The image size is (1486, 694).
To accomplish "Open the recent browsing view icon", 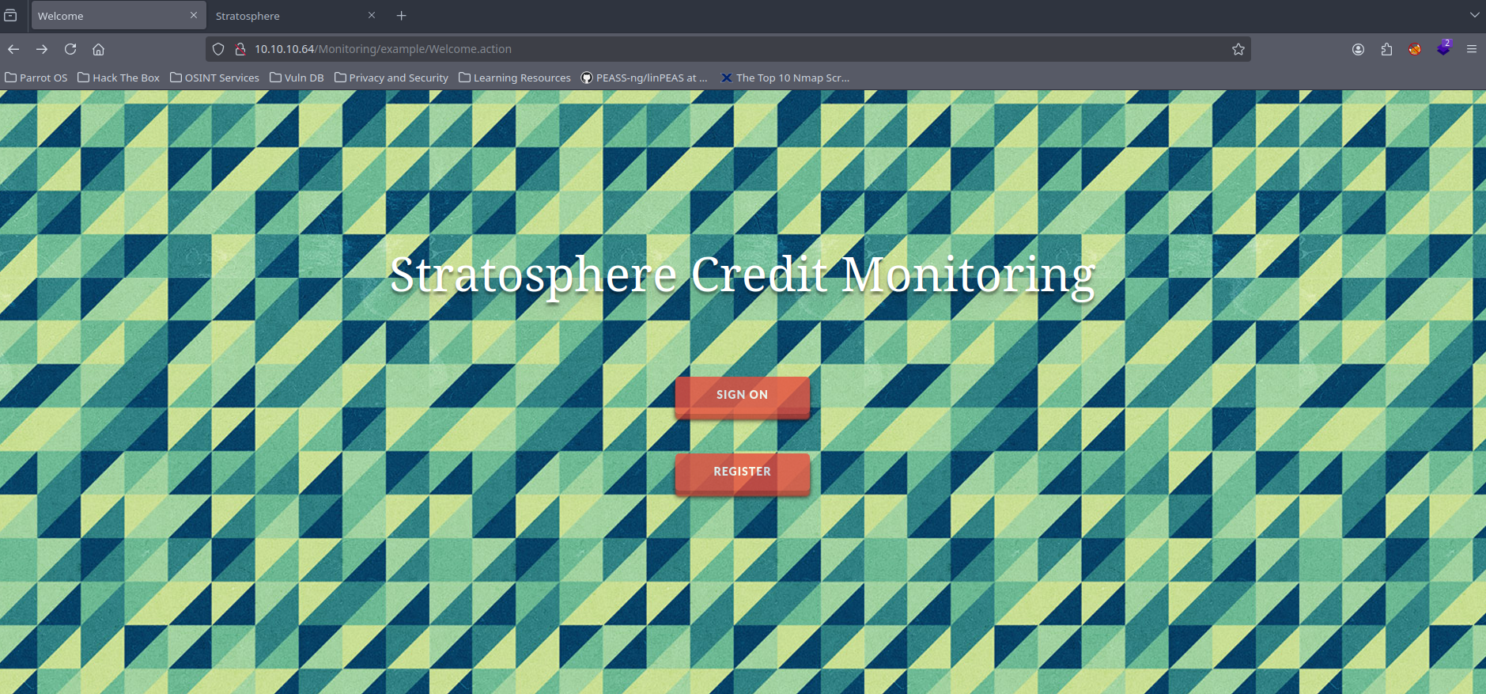I will [x=10, y=16].
